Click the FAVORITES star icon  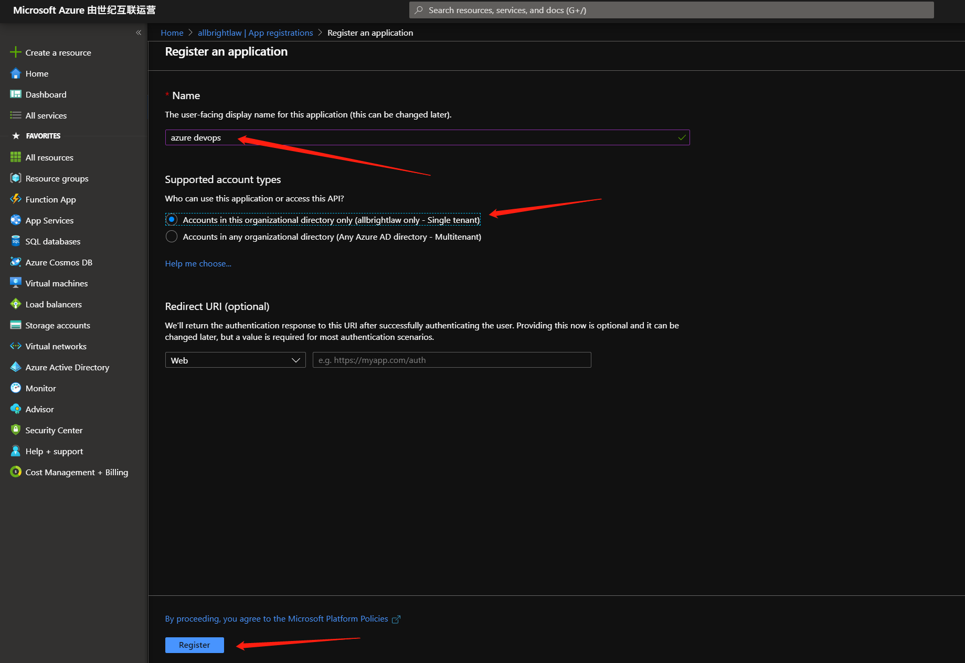[16, 136]
